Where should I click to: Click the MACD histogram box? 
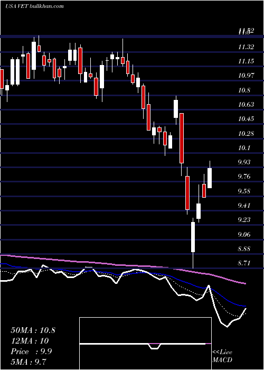(x=145, y=344)
